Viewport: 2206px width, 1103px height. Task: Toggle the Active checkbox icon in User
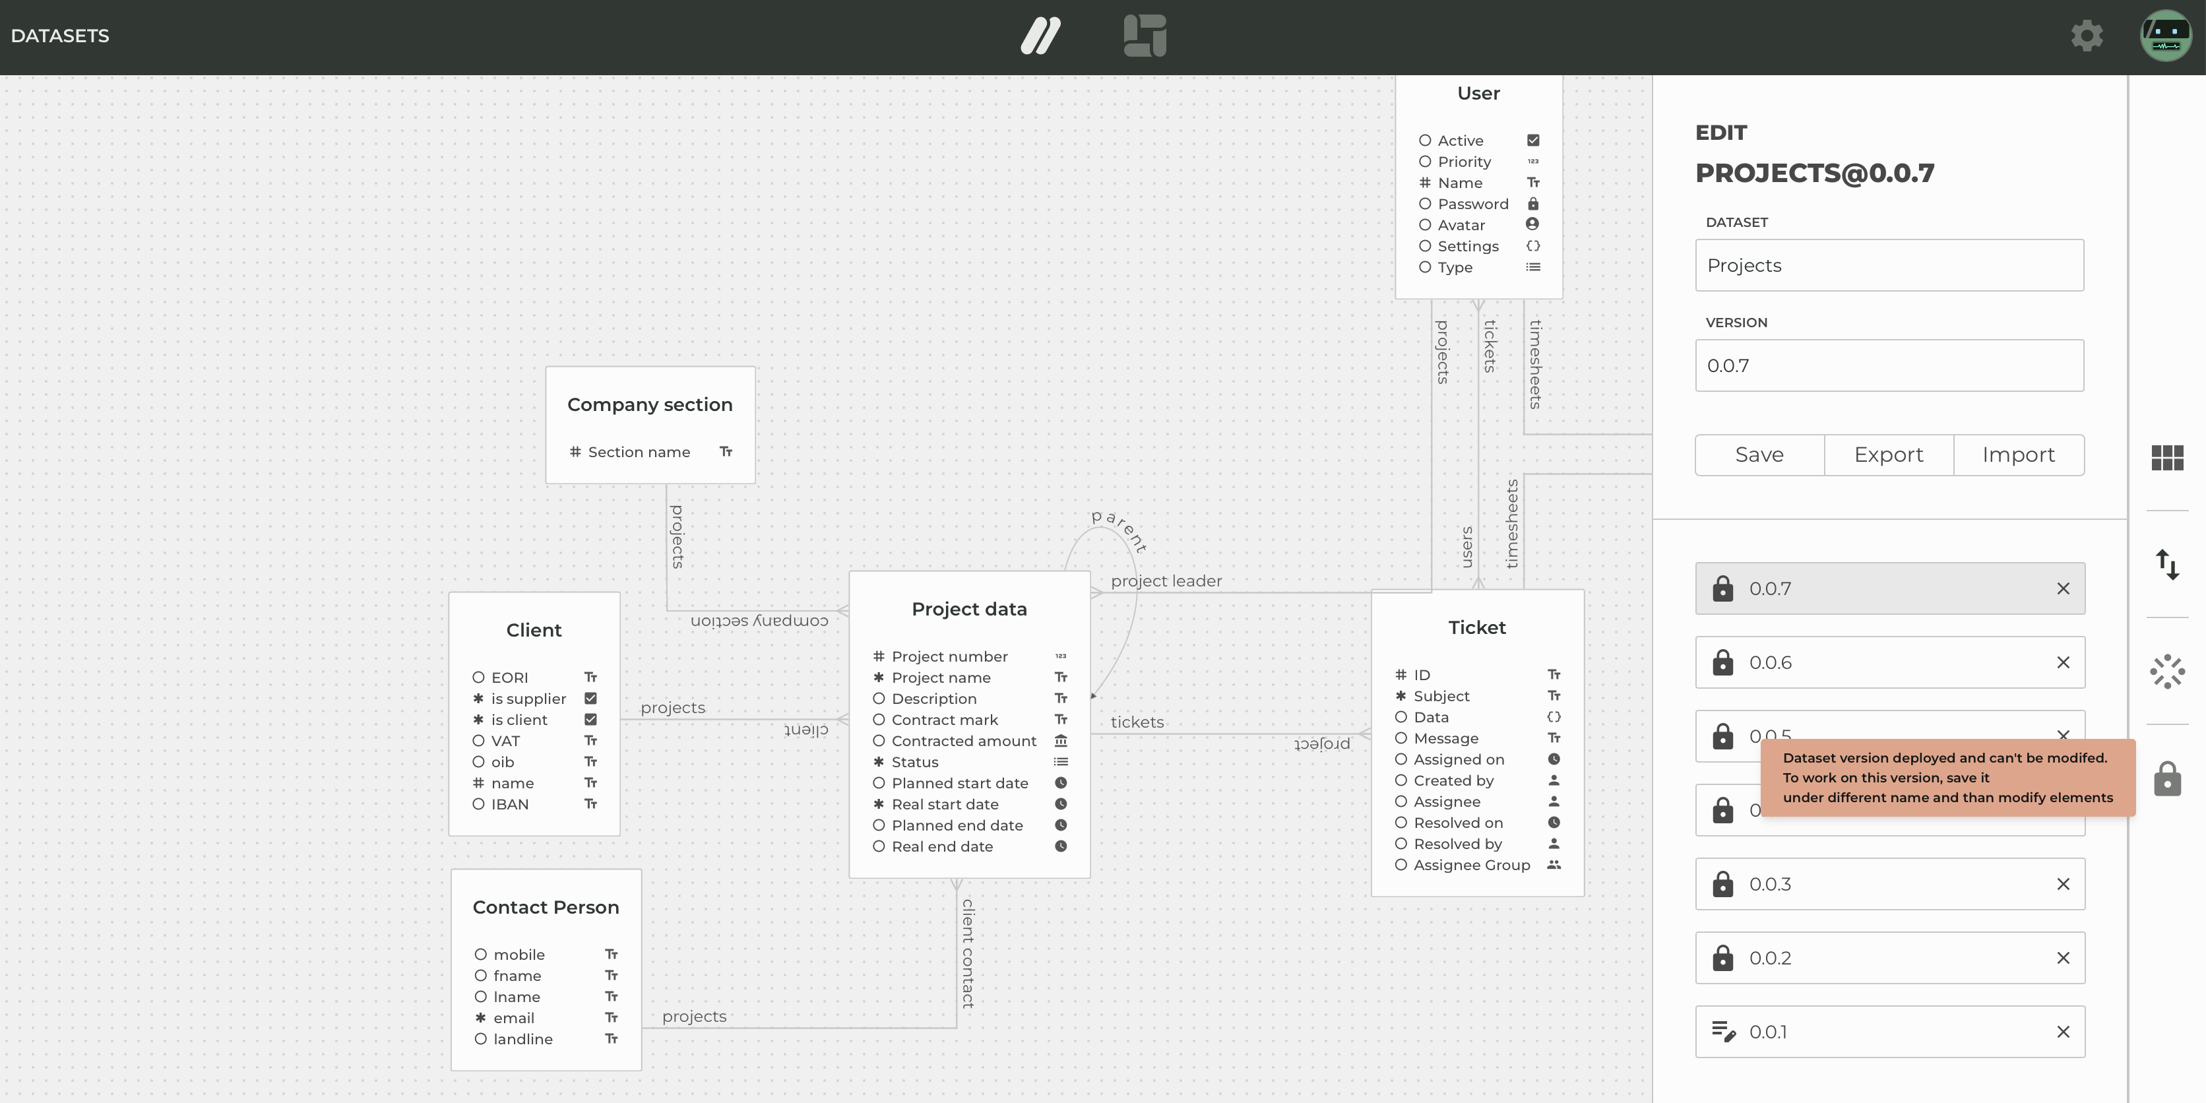(x=1533, y=141)
